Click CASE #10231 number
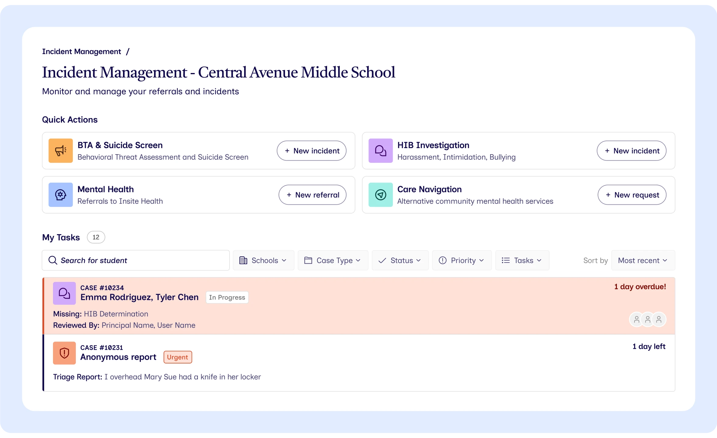Screen dimensions: 717x438 (x=102, y=347)
